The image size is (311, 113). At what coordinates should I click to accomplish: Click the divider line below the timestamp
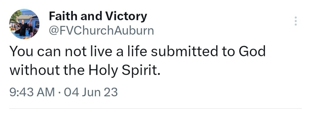pos(155,108)
